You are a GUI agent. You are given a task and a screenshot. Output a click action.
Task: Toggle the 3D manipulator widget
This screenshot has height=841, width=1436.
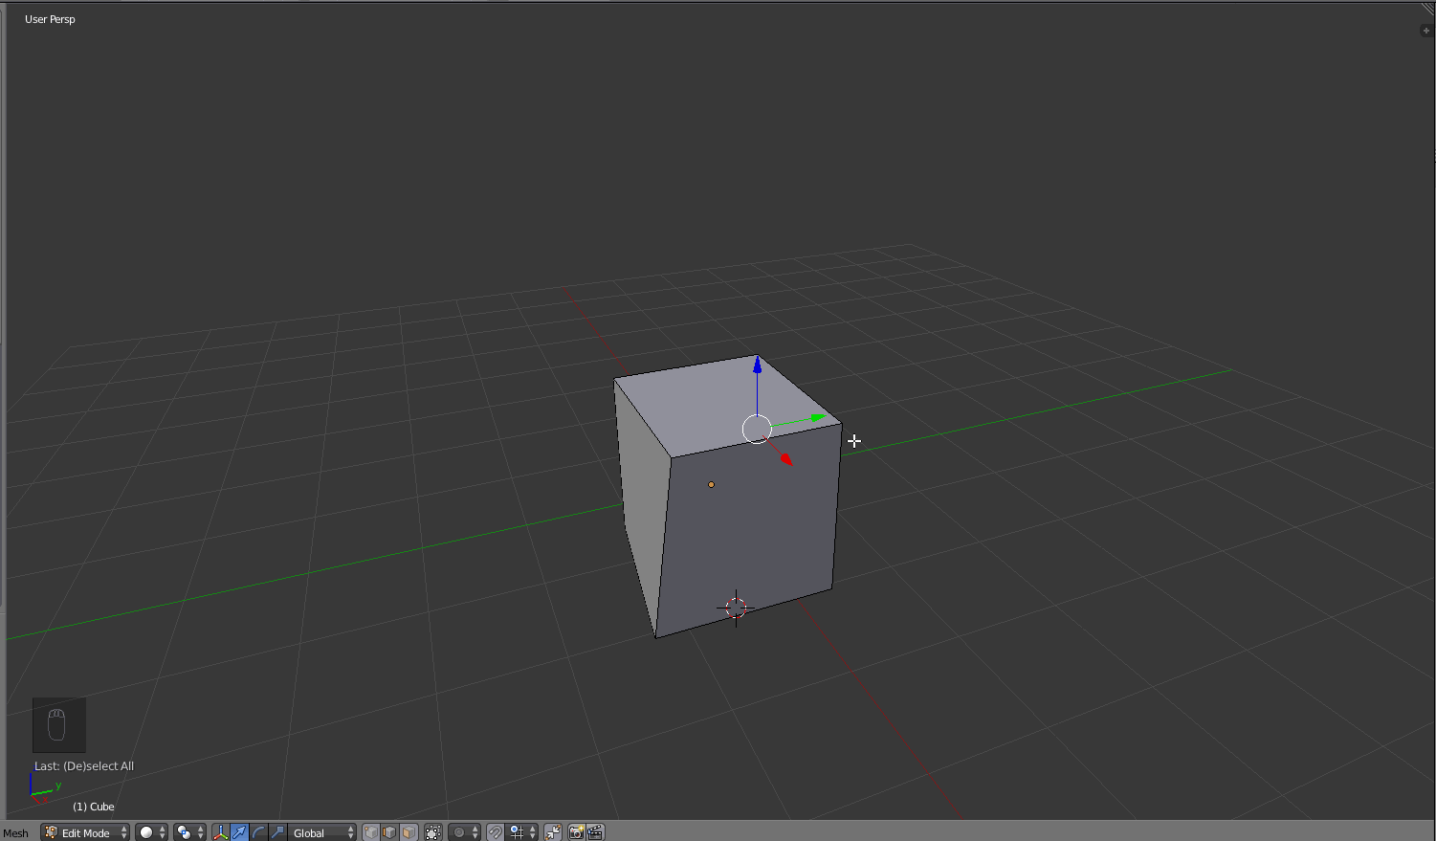click(221, 832)
